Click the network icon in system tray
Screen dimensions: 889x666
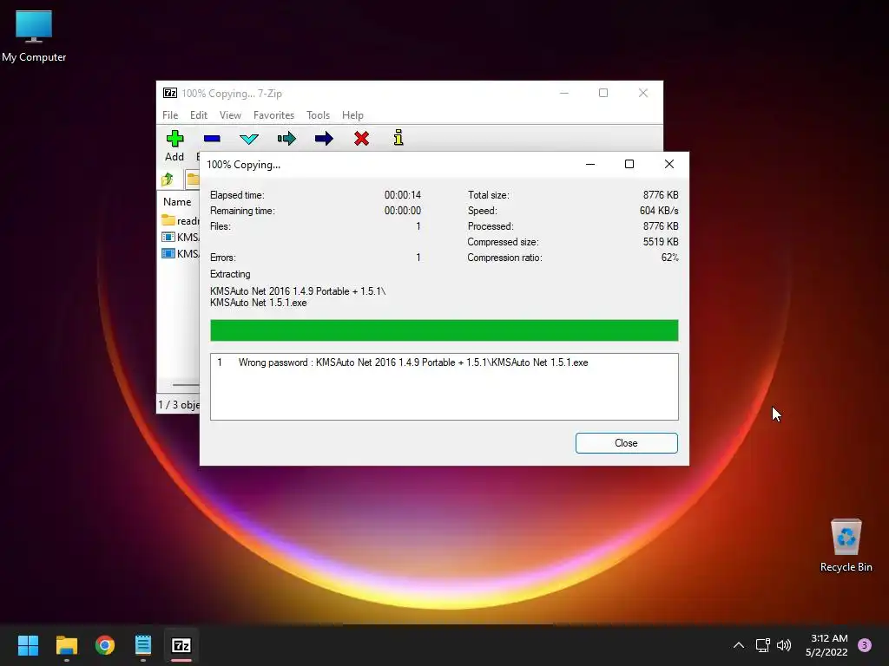(762, 645)
